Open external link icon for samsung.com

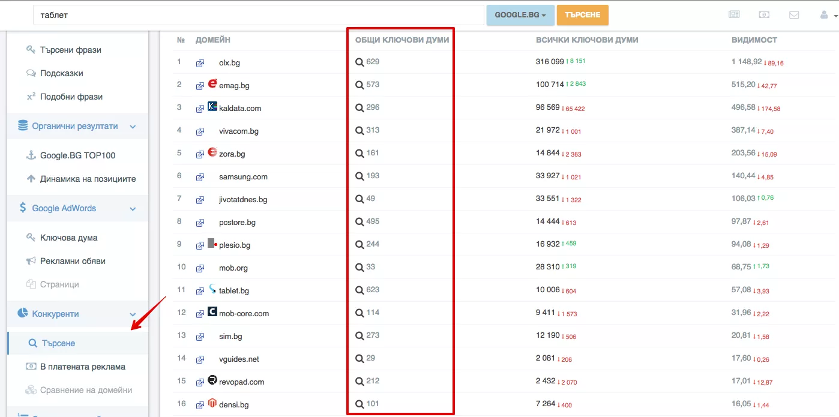point(200,177)
